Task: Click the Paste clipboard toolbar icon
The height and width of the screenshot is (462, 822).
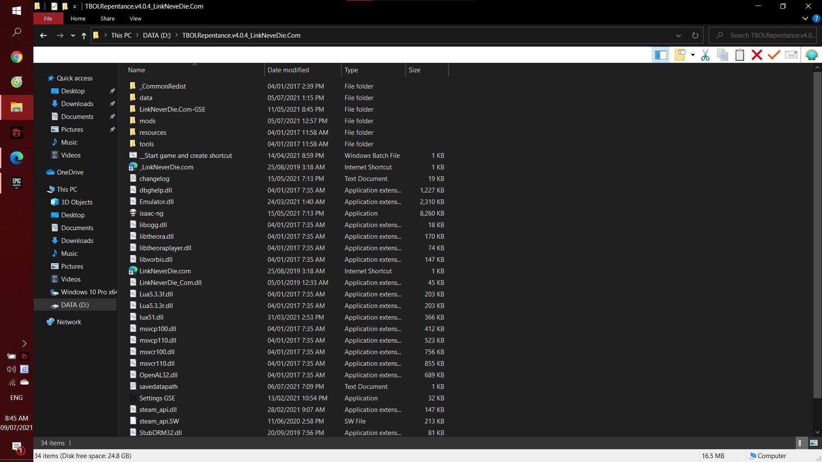Action: coord(739,55)
